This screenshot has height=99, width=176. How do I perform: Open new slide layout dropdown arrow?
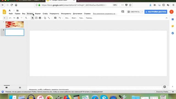[x=7, y=18]
